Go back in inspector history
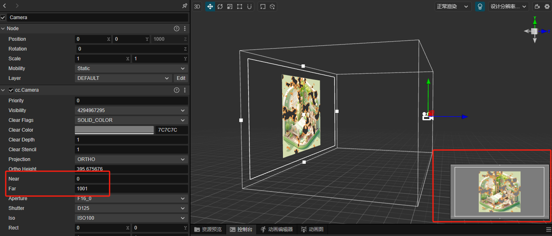552x236 pixels. (4, 6)
